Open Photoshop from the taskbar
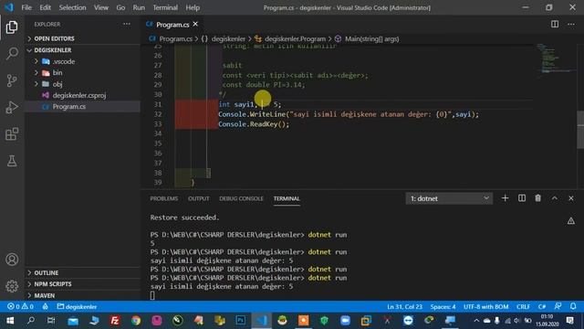The height and width of the screenshot is (329, 584). 240,321
